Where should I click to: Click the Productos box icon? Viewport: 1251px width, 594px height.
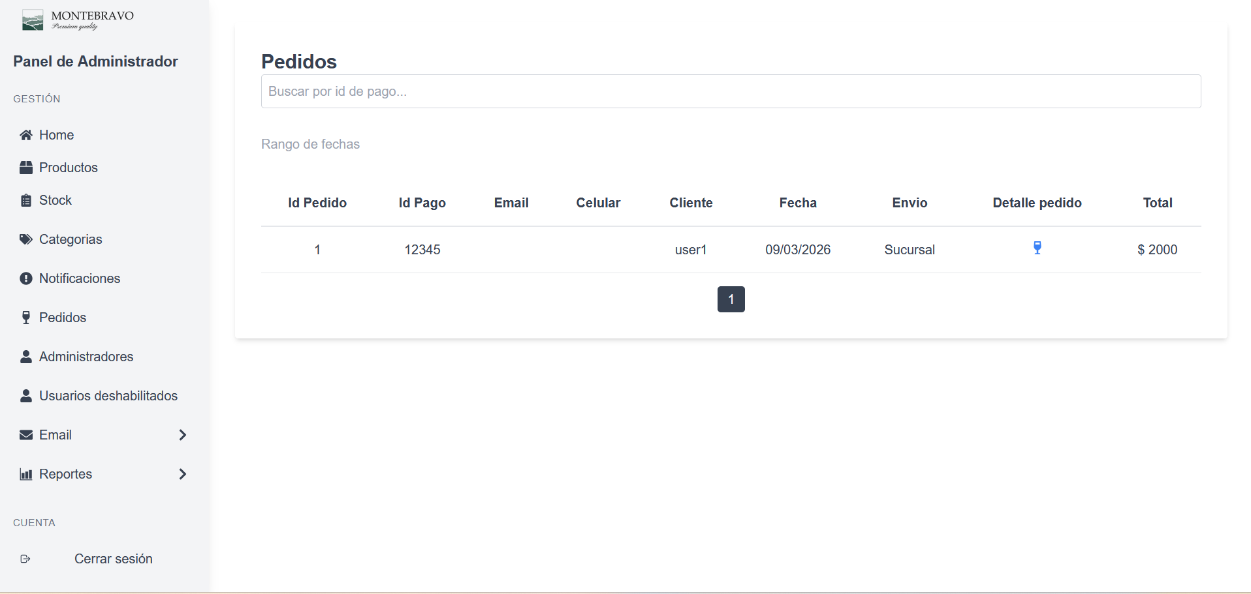pos(26,168)
